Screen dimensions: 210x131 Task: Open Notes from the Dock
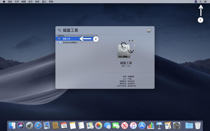[x=73, y=126]
